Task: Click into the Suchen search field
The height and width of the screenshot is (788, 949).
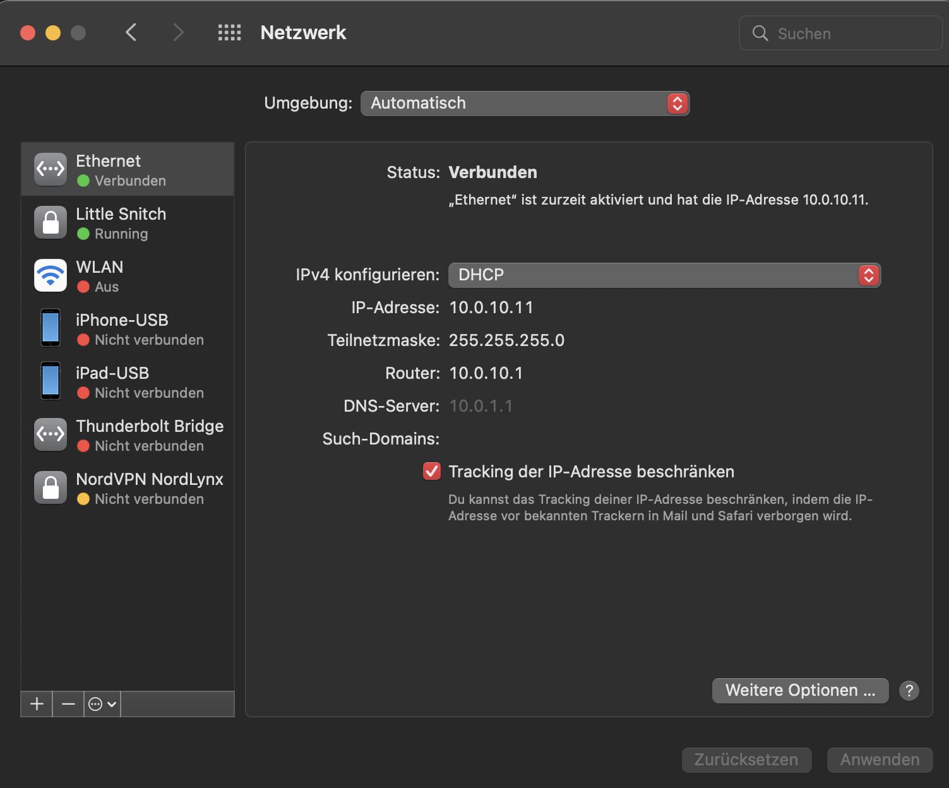Action: tap(840, 33)
